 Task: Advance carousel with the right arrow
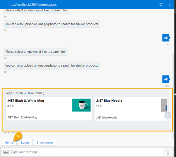click(168, 115)
